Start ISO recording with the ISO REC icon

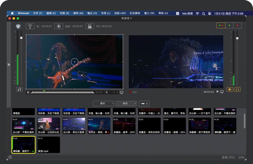click(x=90, y=26)
